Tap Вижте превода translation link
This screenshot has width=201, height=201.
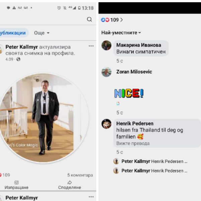(133, 143)
